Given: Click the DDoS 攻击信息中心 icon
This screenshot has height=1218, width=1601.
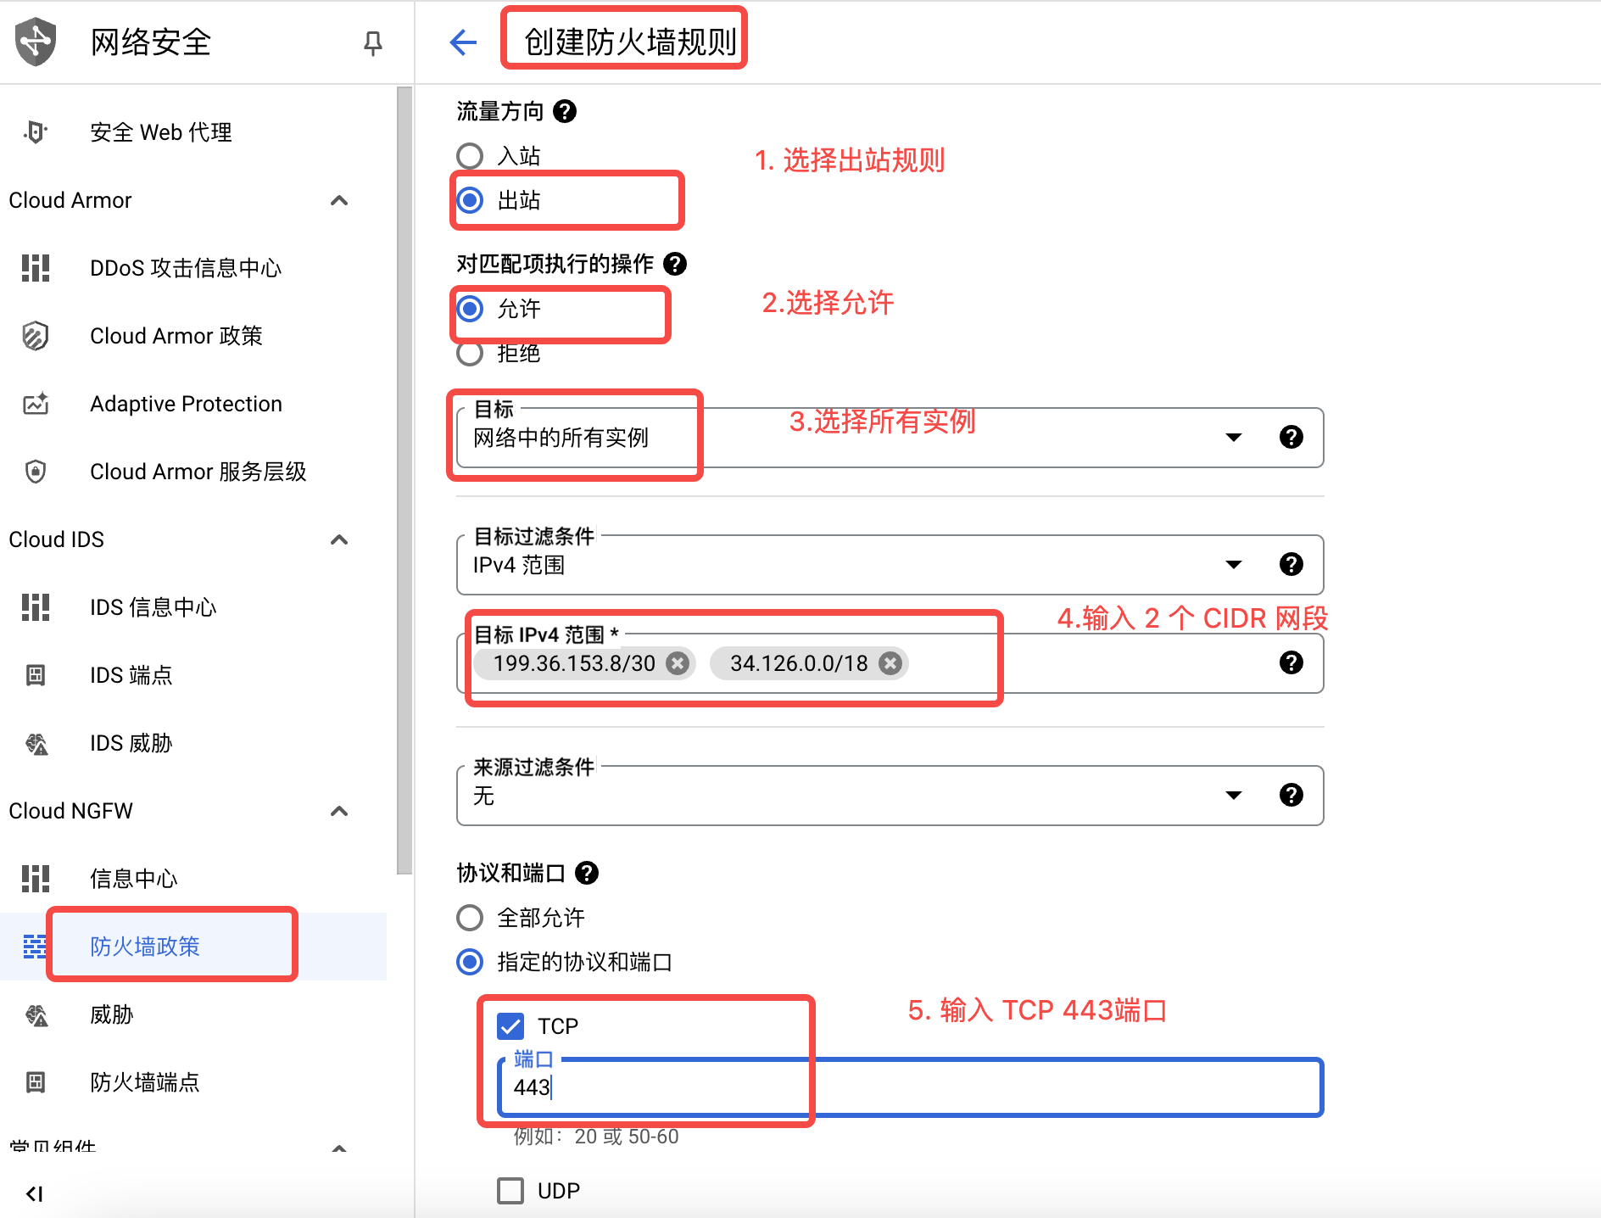Looking at the screenshot, I should click(36, 268).
